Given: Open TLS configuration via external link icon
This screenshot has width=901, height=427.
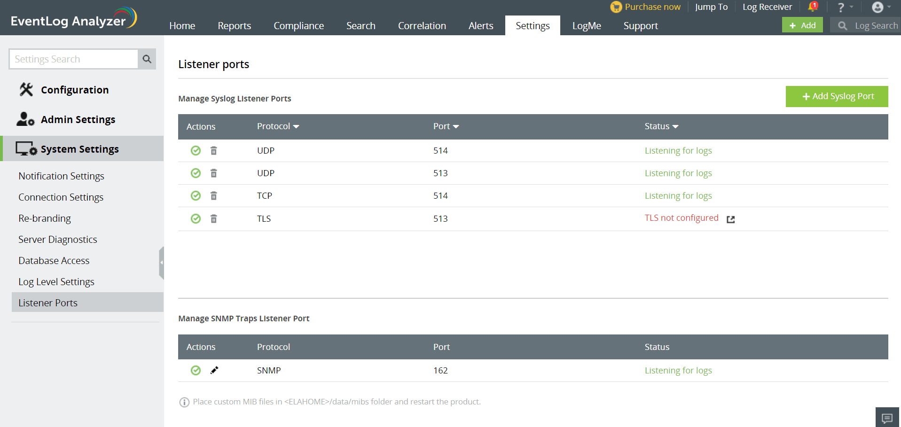Looking at the screenshot, I should coord(731,219).
